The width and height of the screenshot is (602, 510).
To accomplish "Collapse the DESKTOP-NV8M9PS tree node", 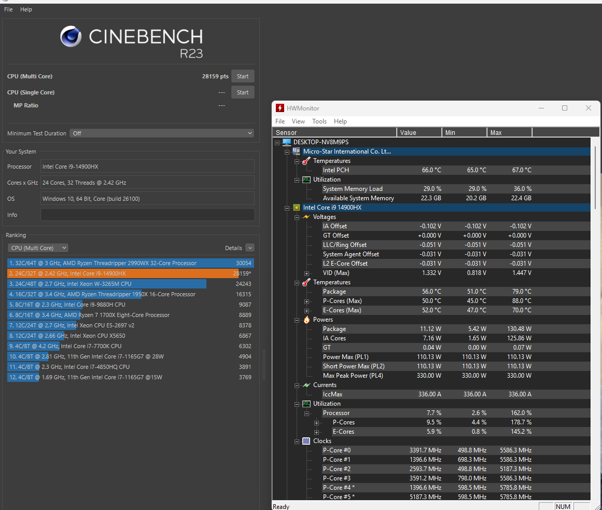I will click(277, 143).
